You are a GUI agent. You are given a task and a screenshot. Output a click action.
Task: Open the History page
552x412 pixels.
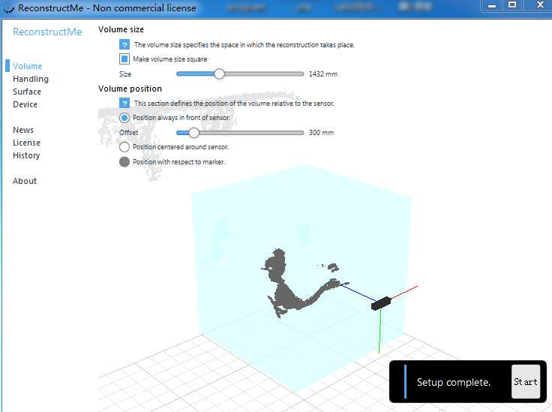tap(26, 155)
